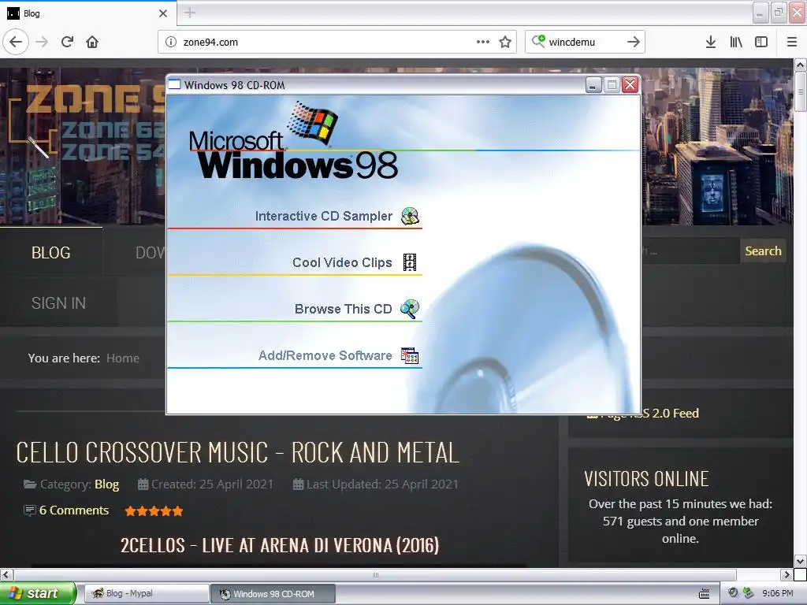Open Cool Video Clips
Viewport: 807px width, 605px height.
(x=342, y=262)
